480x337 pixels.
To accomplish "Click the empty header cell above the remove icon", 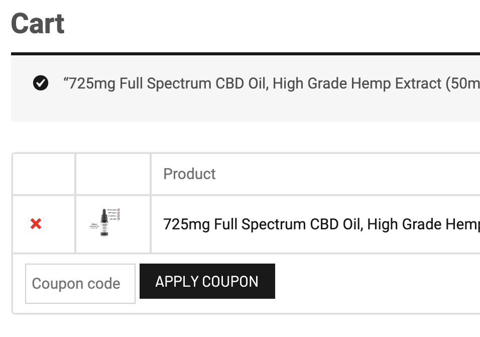I will [x=44, y=174].
